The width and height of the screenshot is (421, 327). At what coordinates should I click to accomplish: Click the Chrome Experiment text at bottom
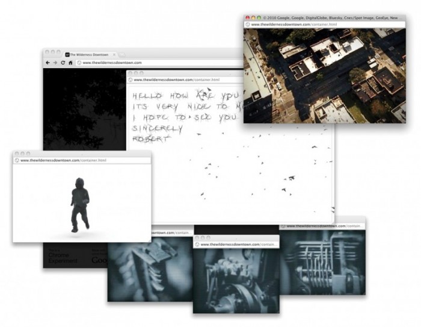click(x=63, y=258)
